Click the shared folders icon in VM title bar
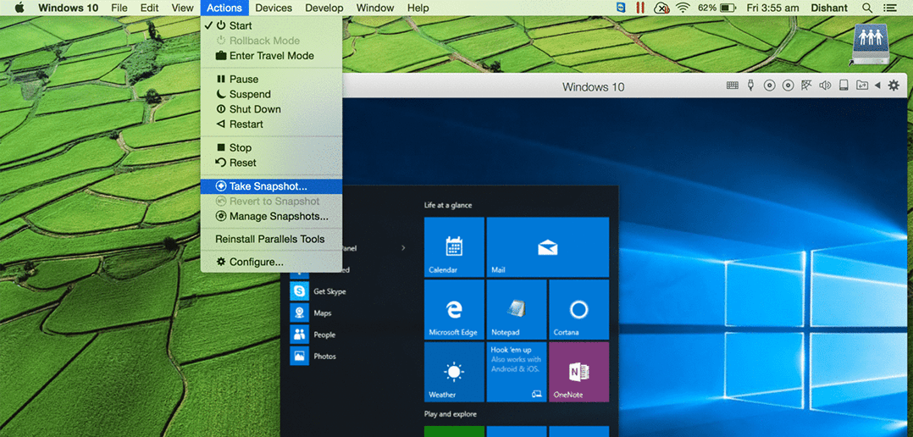 861,86
